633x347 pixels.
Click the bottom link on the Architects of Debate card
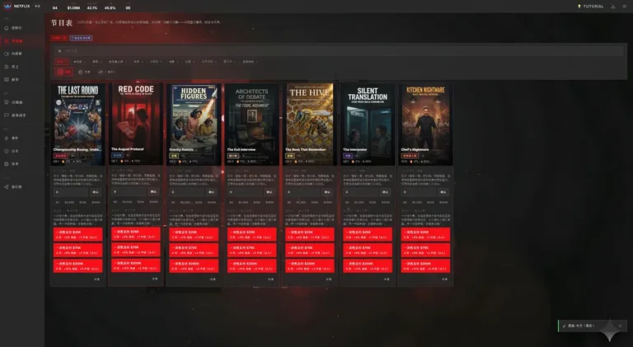[x=271, y=279]
